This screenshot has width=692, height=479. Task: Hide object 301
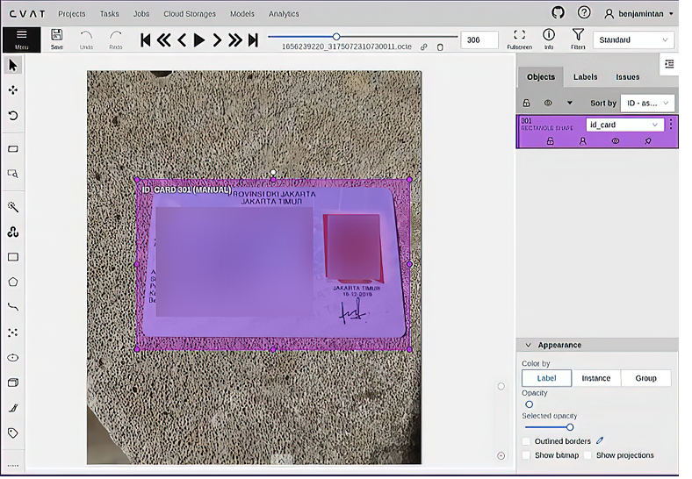(x=616, y=141)
